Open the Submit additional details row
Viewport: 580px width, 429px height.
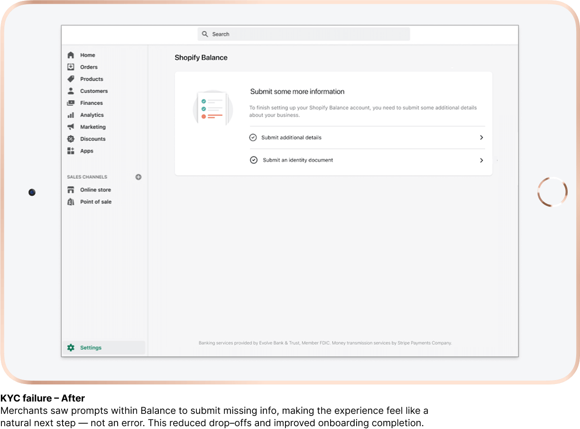click(x=367, y=137)
